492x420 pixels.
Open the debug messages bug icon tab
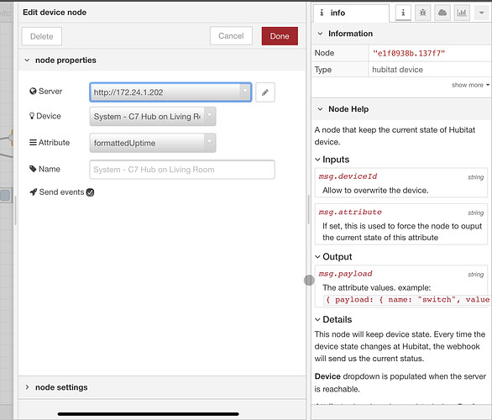click(x=422, y=13)
